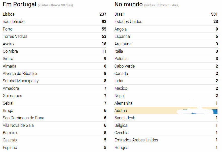
Task: Click the Coimbra entry
Action: [10, 51]
